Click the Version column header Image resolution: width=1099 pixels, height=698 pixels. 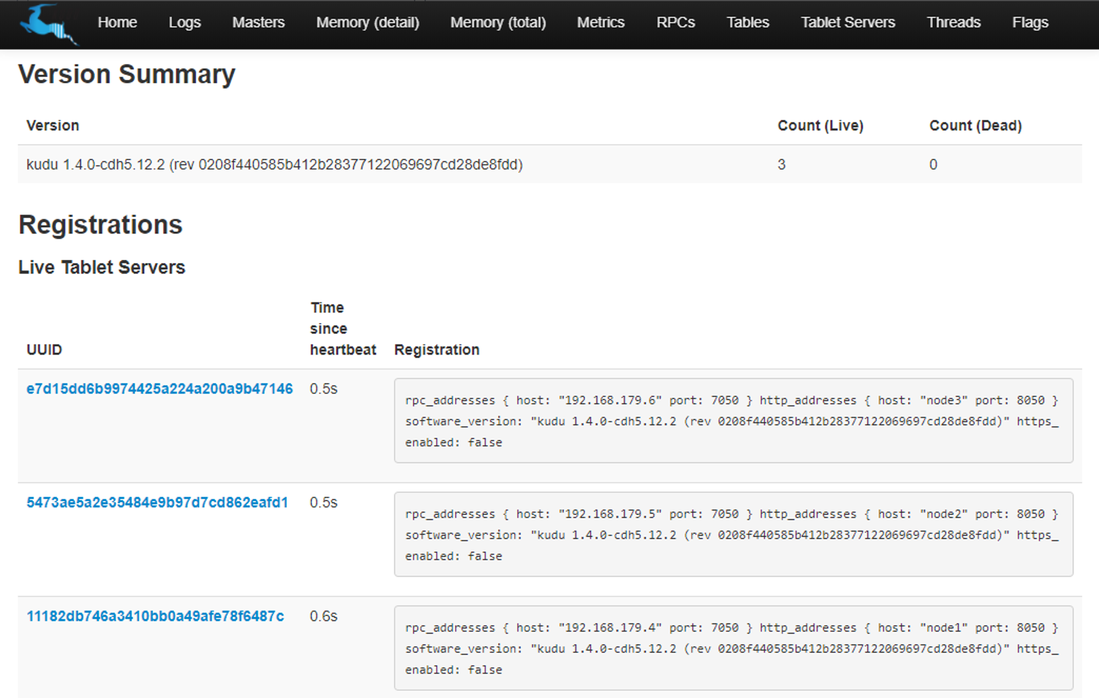pyautogui.click(x=53, y=126)
